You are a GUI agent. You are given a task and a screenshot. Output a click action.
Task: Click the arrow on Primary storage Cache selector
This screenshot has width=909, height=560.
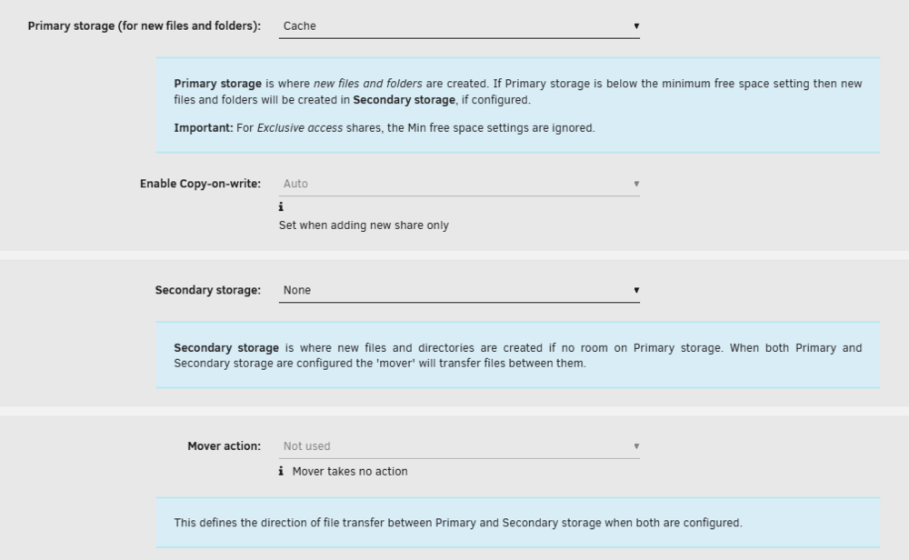[636, 26]
